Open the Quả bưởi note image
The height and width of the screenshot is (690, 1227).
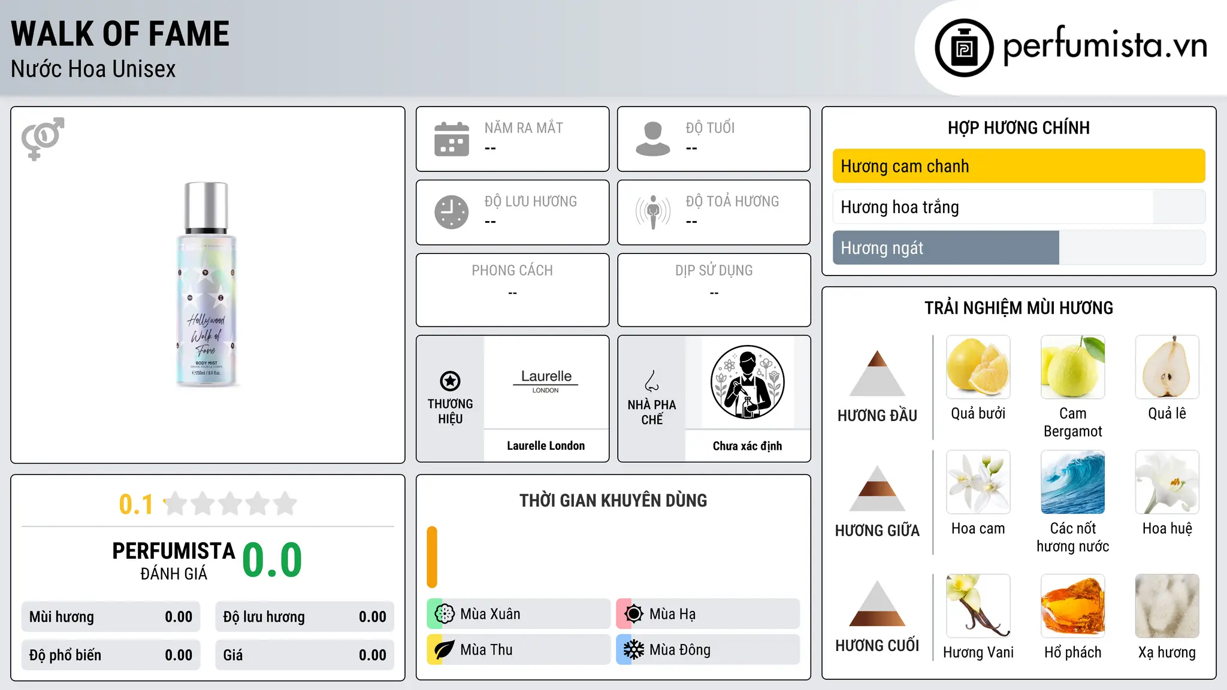point(978,367)
